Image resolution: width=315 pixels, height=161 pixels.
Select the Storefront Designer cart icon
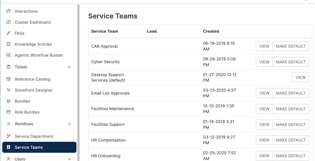pyautogui.click(x=8, y=90)
